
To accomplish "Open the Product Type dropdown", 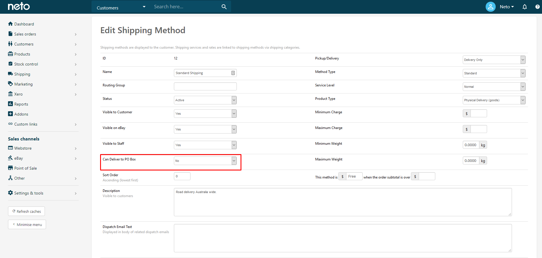I will click(x=494, y=100).
